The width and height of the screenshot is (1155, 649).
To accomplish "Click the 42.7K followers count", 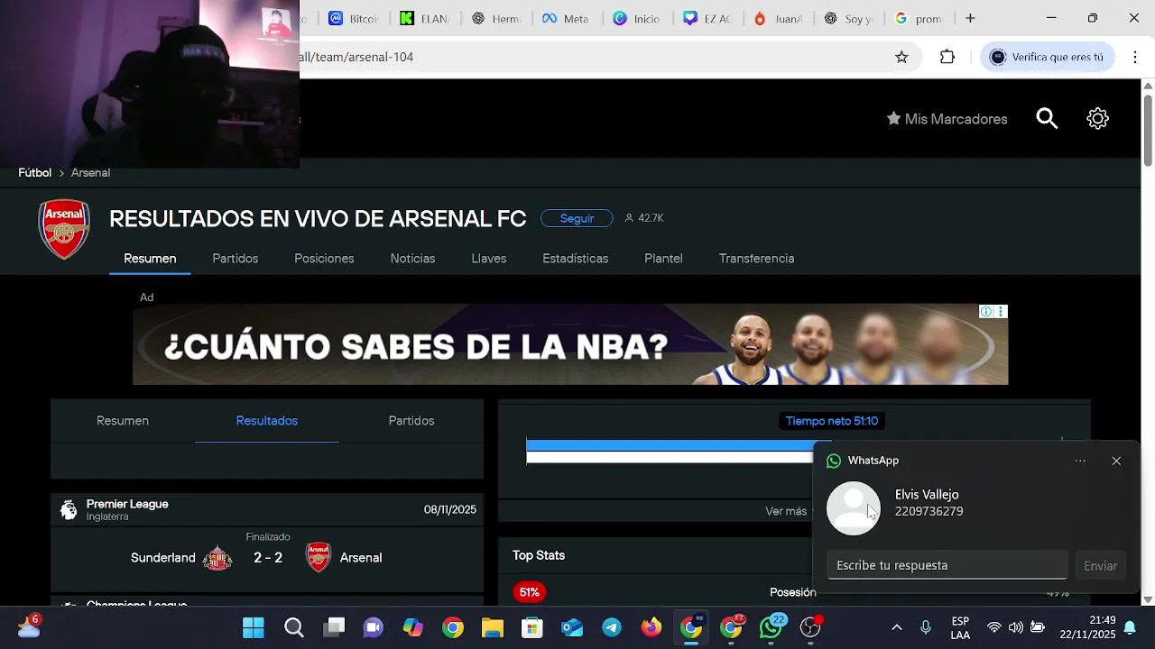I will [644, 218].
